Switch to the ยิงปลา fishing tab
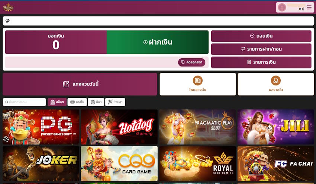The width and height of the screenshot is (316, 184). (115, 102)
